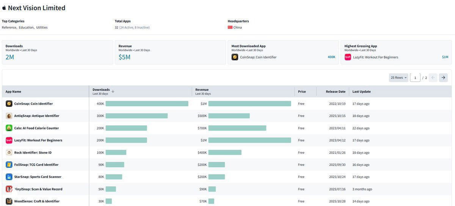
Task: Click the LazyFit app icon in table row
Action: (x=9, y=140)
